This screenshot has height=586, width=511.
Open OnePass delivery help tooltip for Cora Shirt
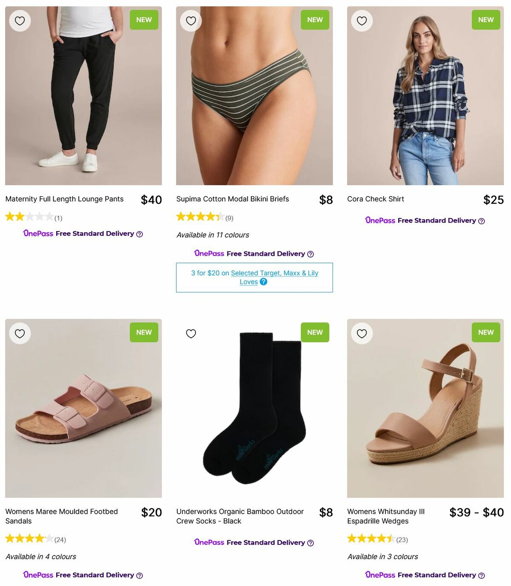[x=481, y=220]
